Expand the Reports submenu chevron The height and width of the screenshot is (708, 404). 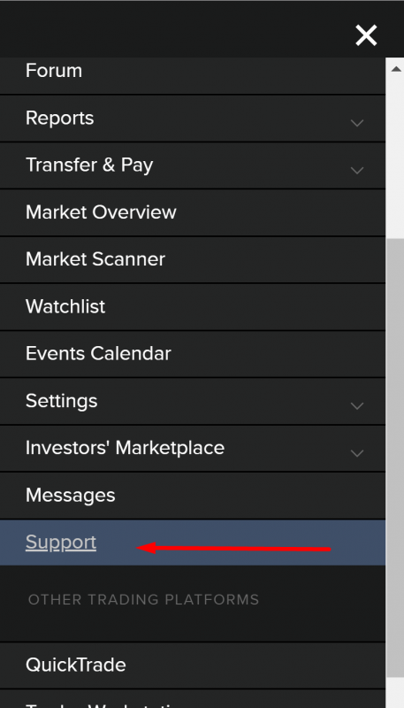click(x=357, y=123)
